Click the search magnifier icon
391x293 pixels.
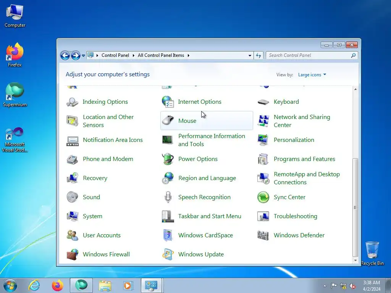click(353, 55)
